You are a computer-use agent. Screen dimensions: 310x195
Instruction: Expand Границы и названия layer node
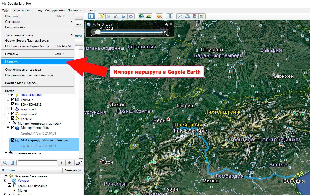pos(5,185)
